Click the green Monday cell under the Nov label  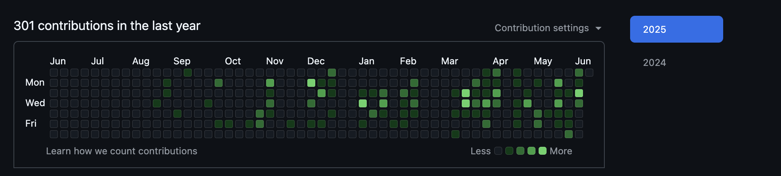[270, 83]
